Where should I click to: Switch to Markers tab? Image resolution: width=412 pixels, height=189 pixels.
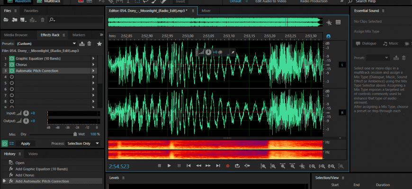tap(79, 35)
